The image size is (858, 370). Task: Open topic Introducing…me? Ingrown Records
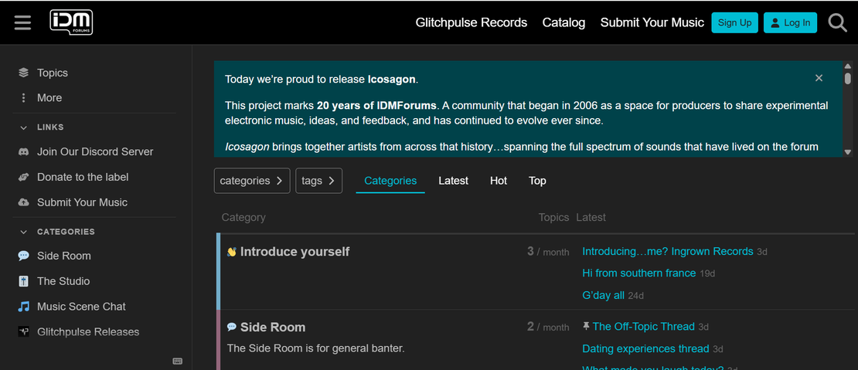pos(668,251)
